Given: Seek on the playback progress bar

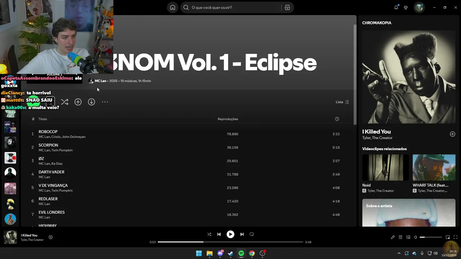Looking at the screenshot, I should tap(230, 242).
